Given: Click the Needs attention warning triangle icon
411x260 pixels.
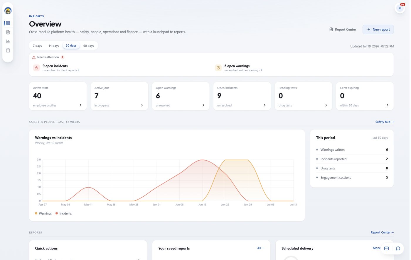Looking at the screenshot, I should 34,57.
